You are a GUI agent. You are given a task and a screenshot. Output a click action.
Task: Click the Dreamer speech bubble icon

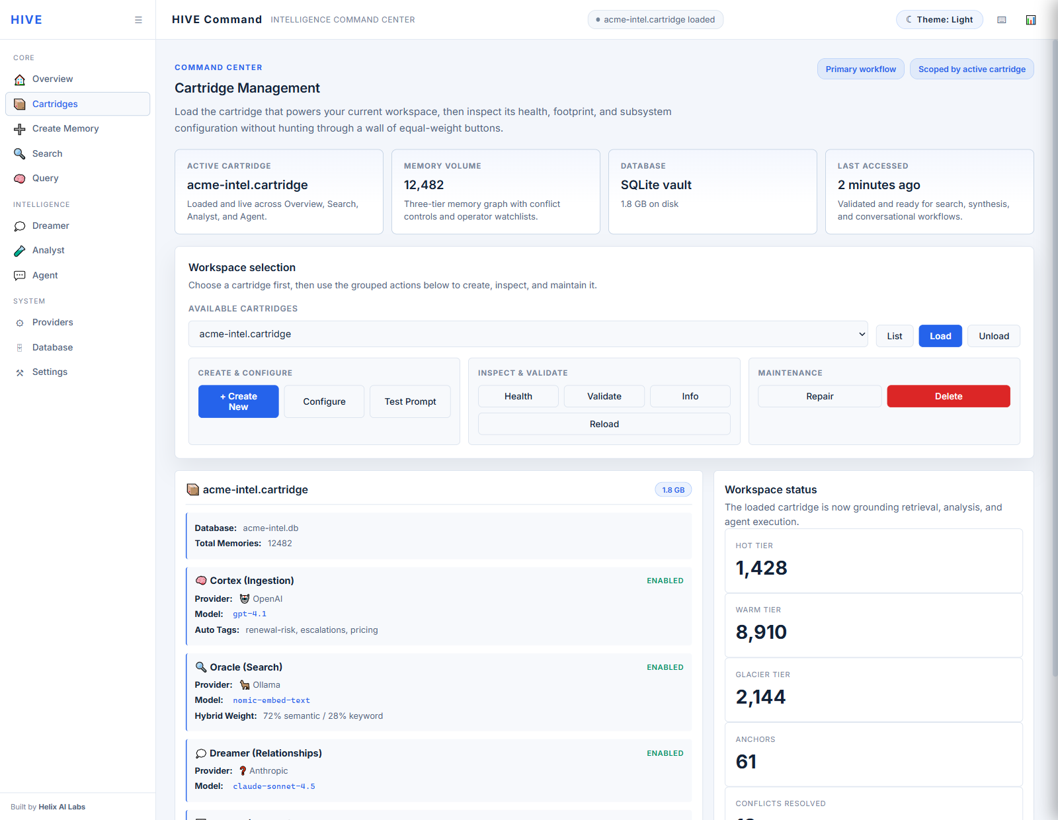click(x=20, y=226)
